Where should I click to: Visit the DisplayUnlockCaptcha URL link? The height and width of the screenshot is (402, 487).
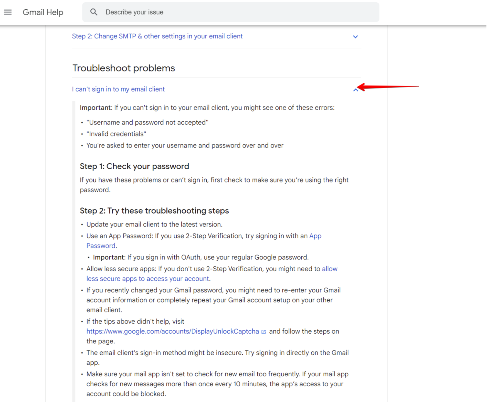coord(173,331)
